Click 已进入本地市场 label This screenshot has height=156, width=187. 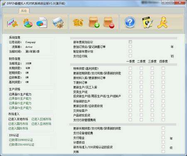pyautogui.click(x=18, y=119)
